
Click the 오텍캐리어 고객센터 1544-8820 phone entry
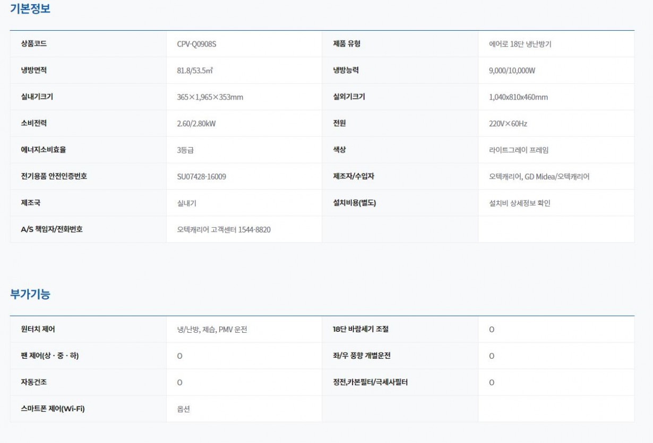[x=224, y=229]
